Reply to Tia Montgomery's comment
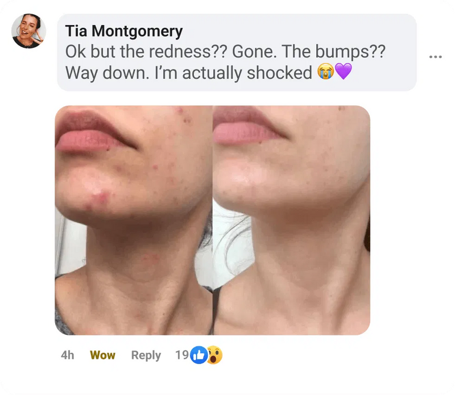Image resolution: width=455 pixels, height=395 pixels. (x=146, y=356)
